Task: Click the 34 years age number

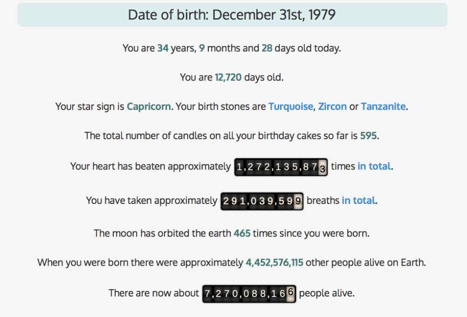Action: point(163,48)
